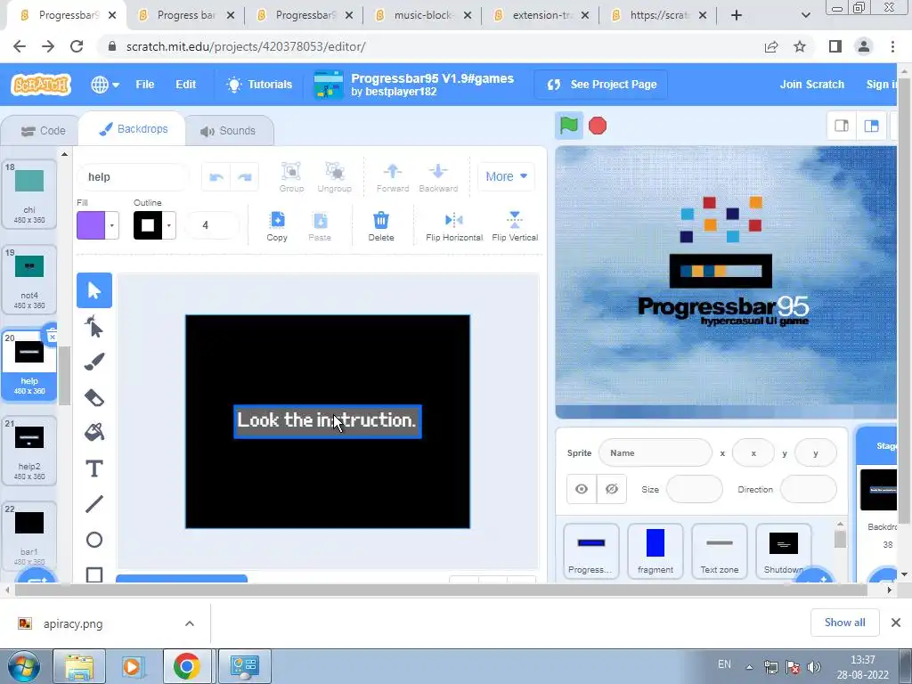This screenshot has width=912, height=684.
Task: Click the Ungroup icon
Action: 335,177
